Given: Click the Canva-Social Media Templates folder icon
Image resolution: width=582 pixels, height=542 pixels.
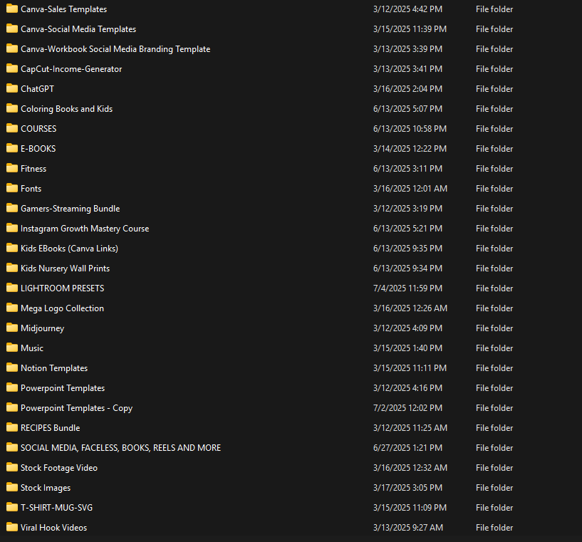Looking at the screenshot, I should (12, 28).
